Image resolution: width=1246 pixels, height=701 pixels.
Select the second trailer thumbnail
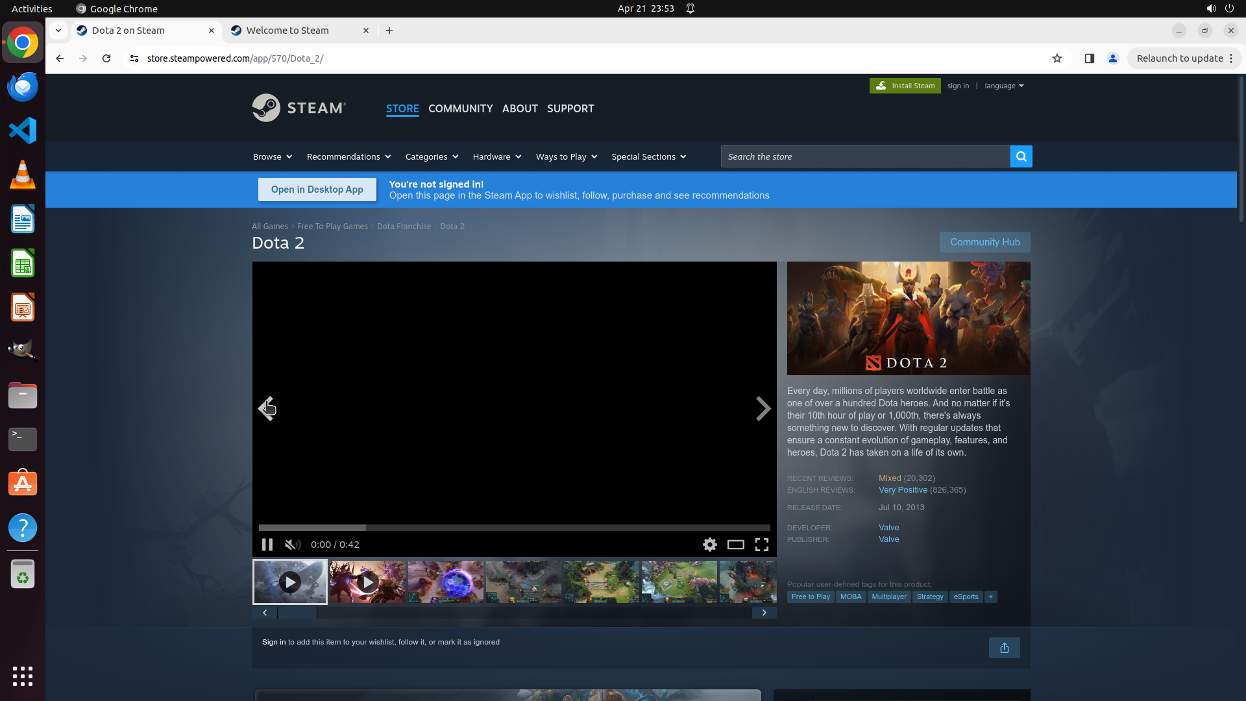[x=367, y=582]
